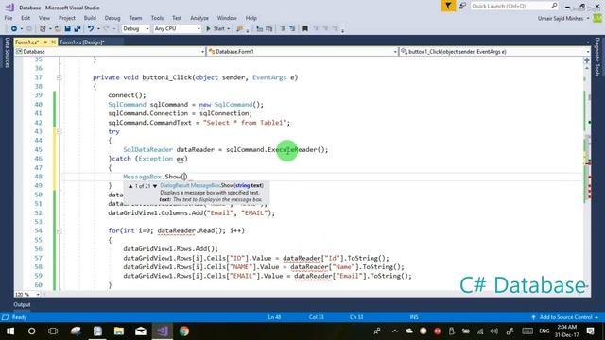Open the Build menu
Viewport: 605px width, 340px height.
(90, 18)
